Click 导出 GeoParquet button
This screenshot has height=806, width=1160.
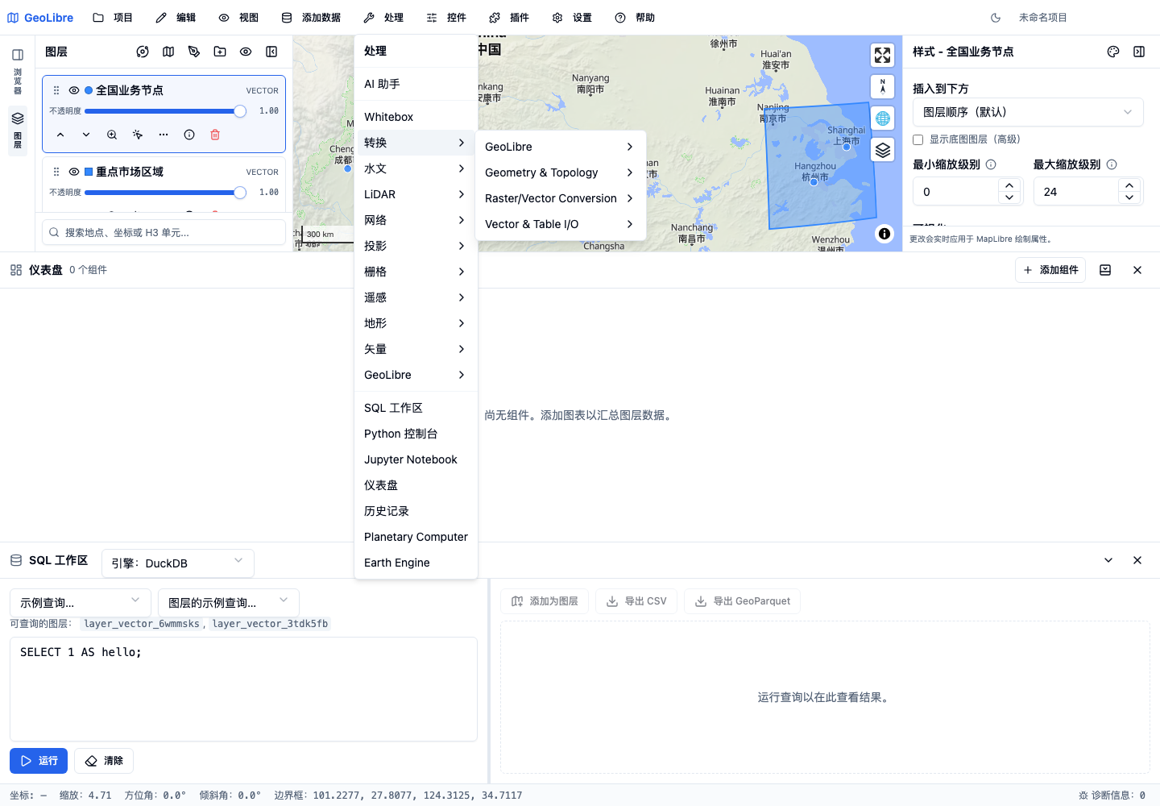tap(742, 601)
